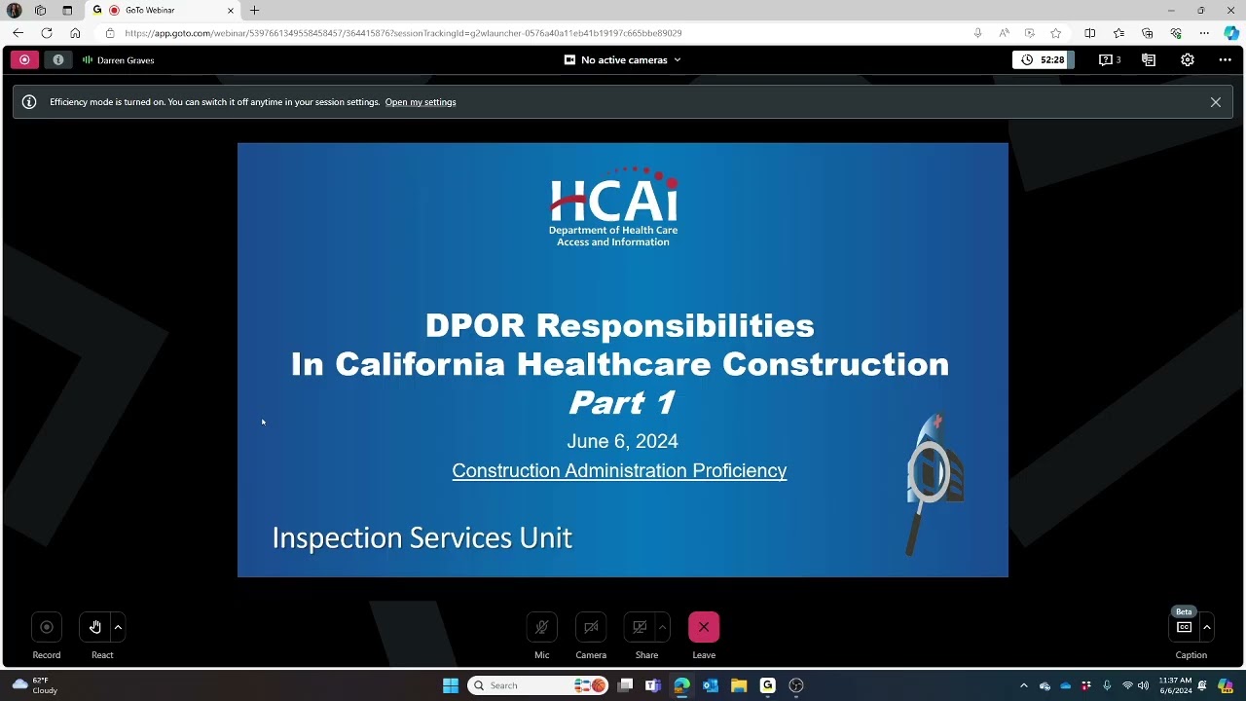Open Browser essentials heart icon
Screen dimensions: 1246x701
pyautogui.click(x=1176, y=33)
